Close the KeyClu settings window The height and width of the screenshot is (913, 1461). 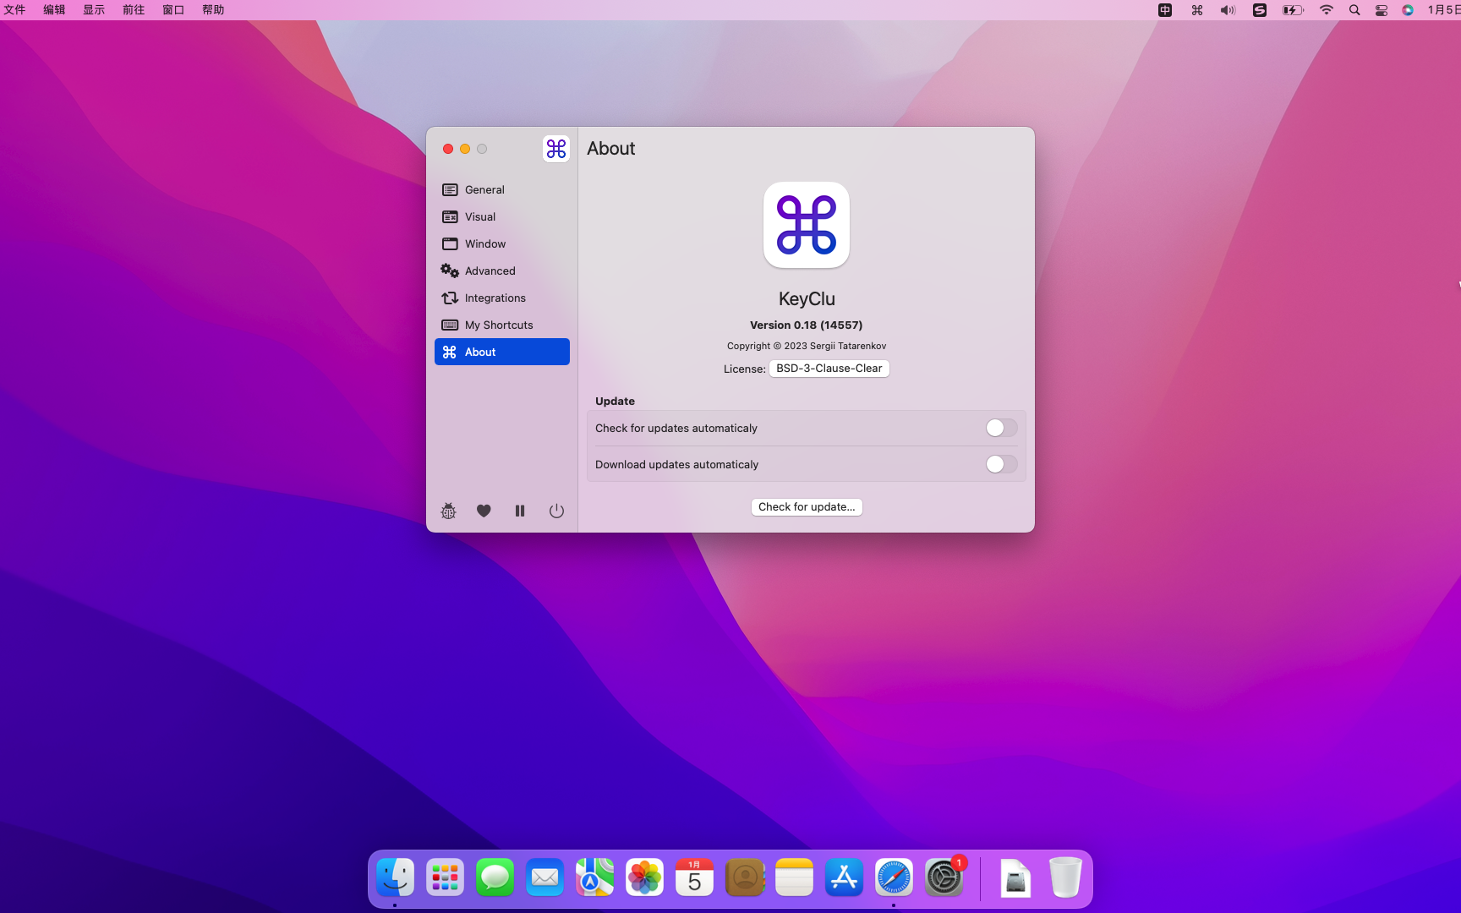tap(448, 149)
